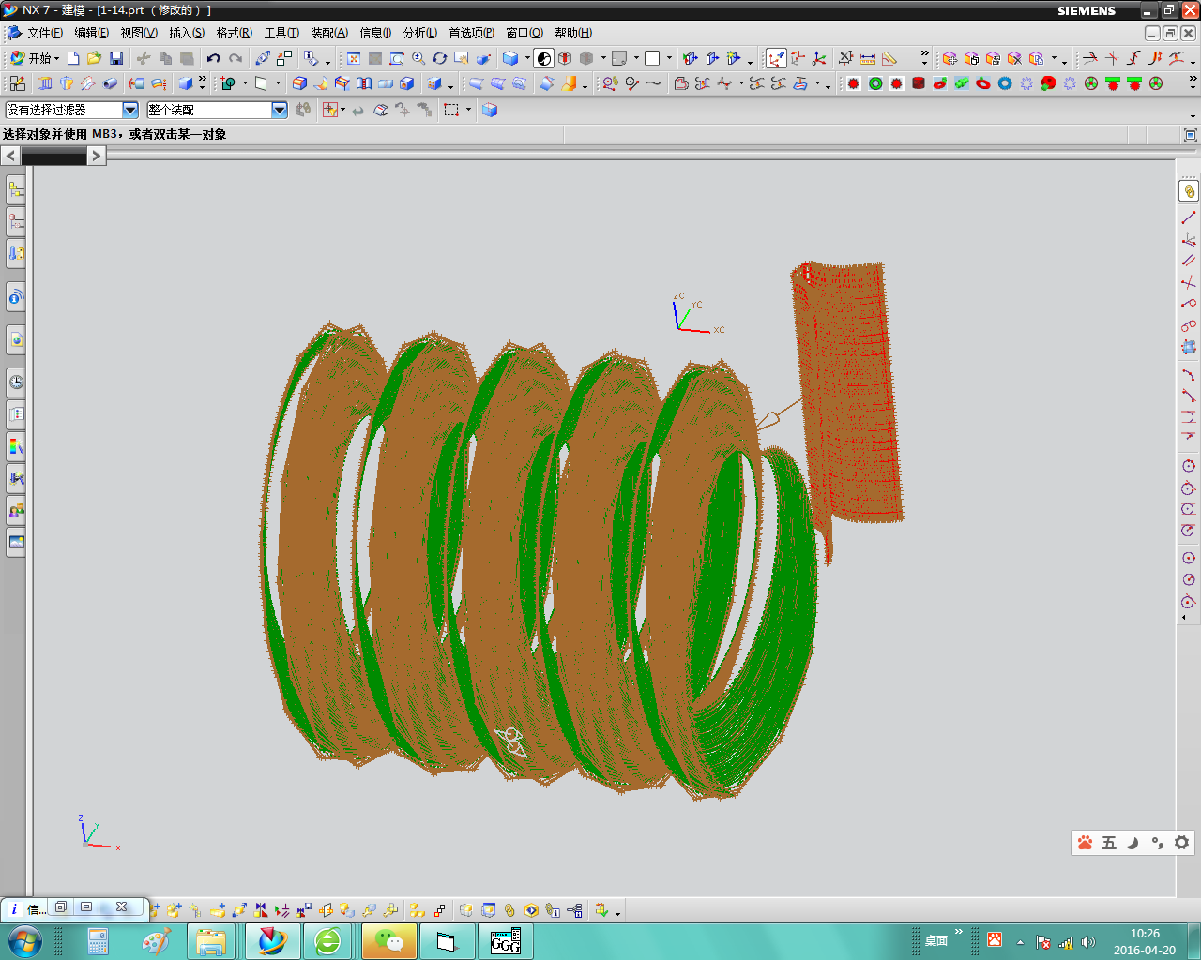Open the 文件(F) menu
The height and width of the screenshot is (960, 1201).
45,33
